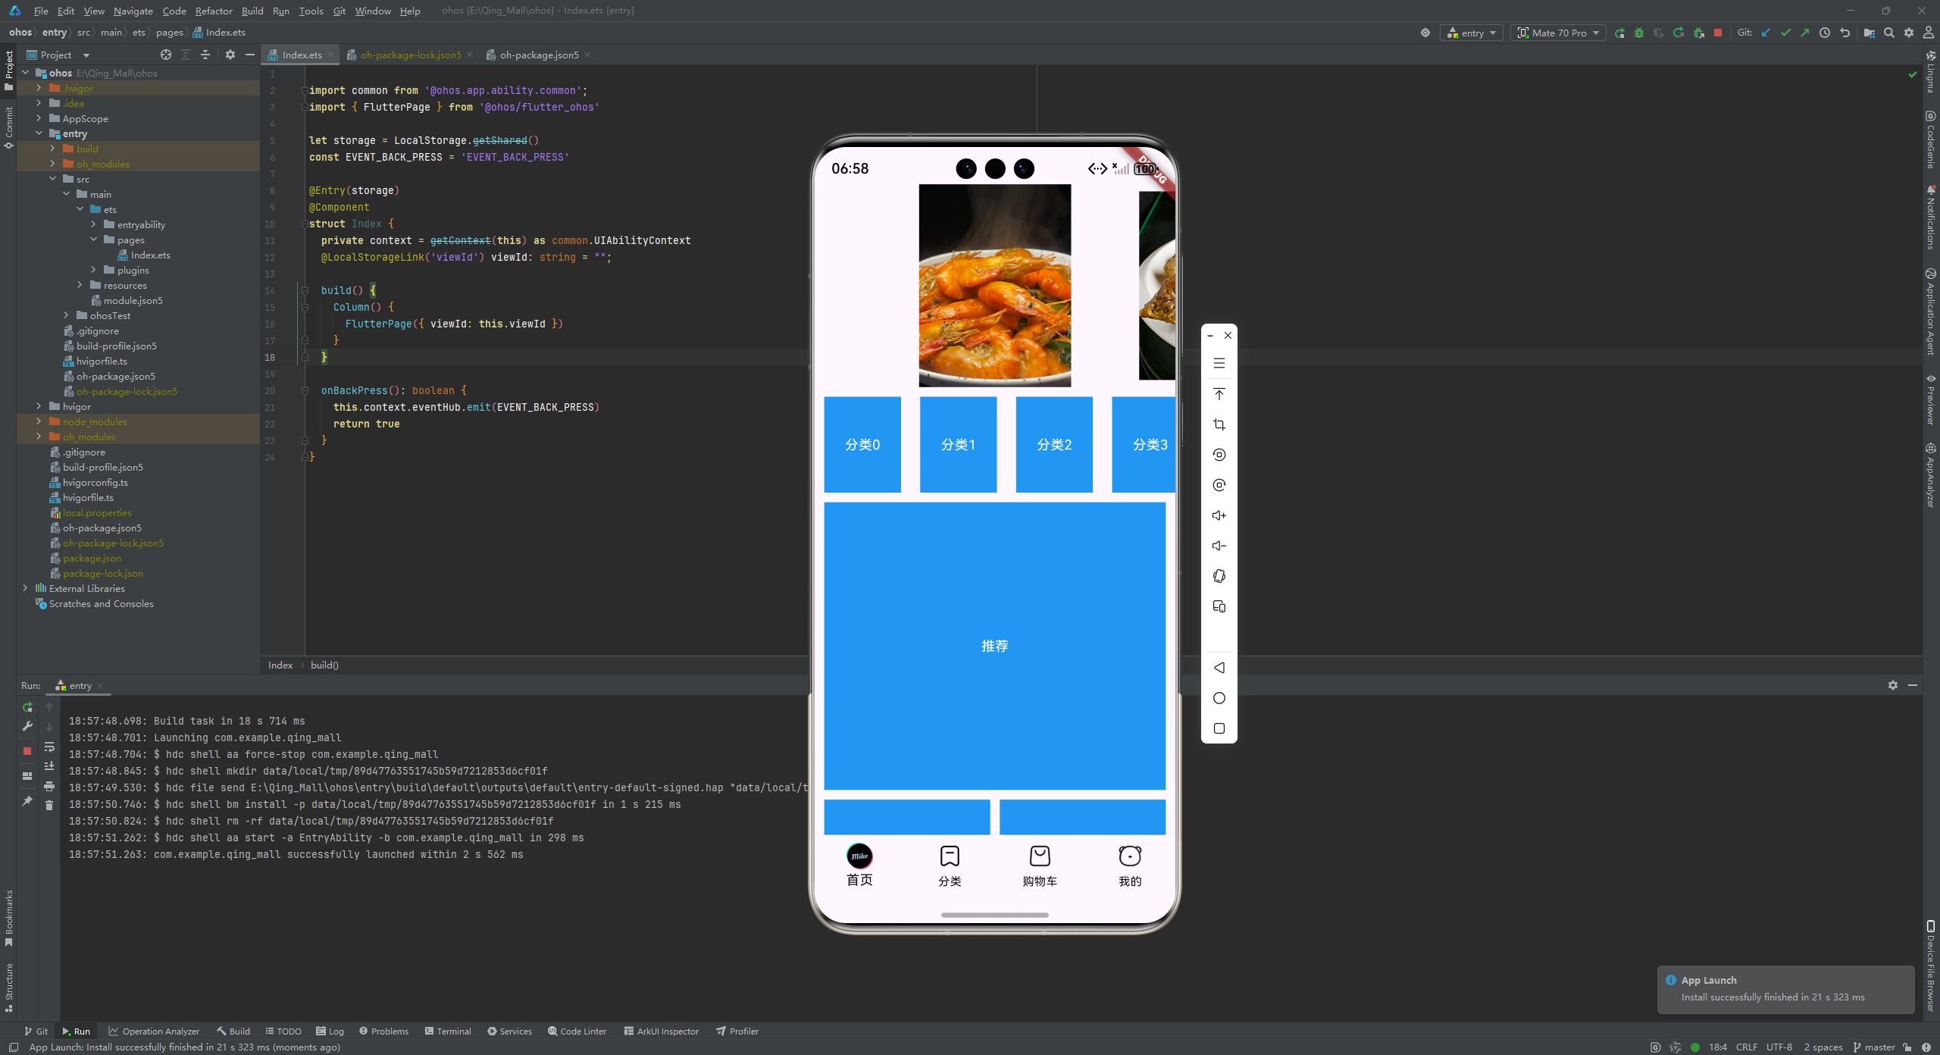Click Git update project arrow icon
The width and height of the screenshot is (1940, 1055).
click(1766, 33)
